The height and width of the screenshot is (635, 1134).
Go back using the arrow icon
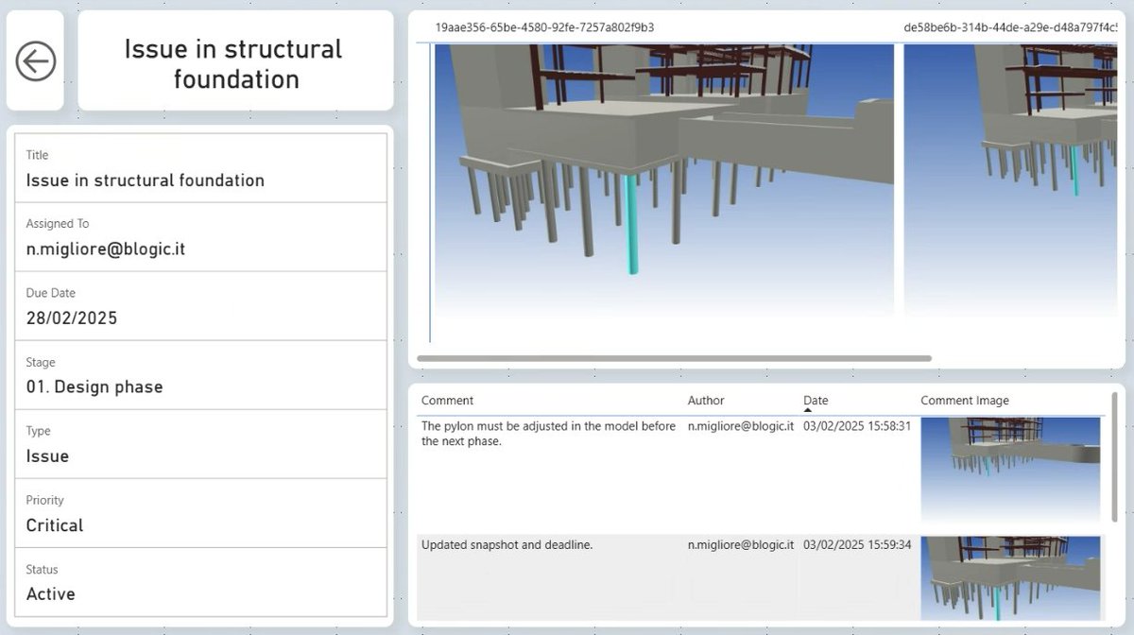[36, 61]
